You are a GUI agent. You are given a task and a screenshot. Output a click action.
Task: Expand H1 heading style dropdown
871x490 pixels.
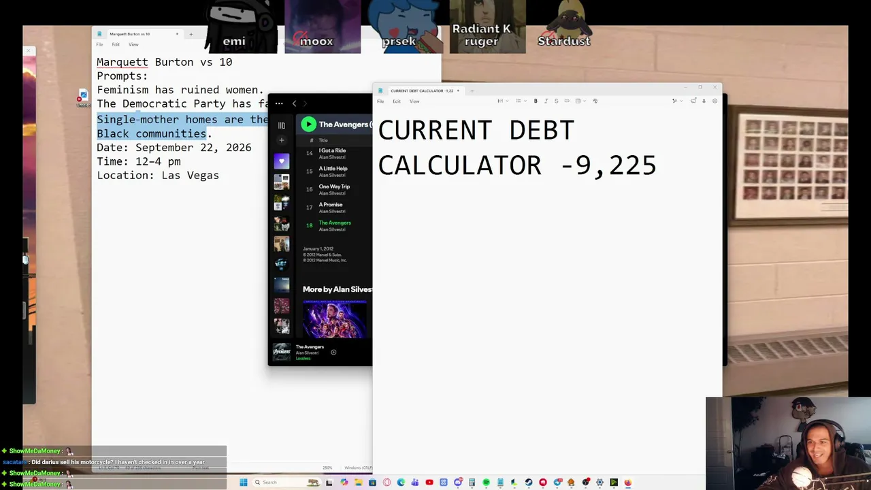coord(502,101)
